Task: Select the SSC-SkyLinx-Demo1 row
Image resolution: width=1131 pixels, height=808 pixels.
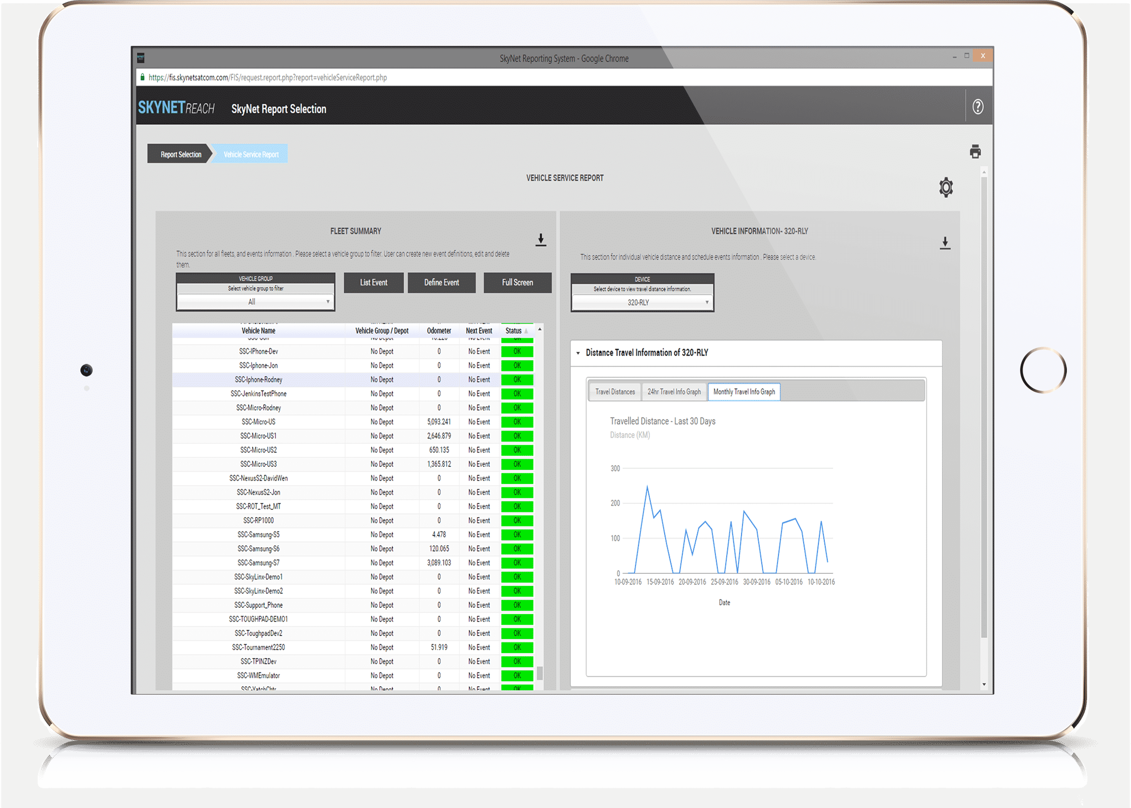Action: click(x=353, y=577)
